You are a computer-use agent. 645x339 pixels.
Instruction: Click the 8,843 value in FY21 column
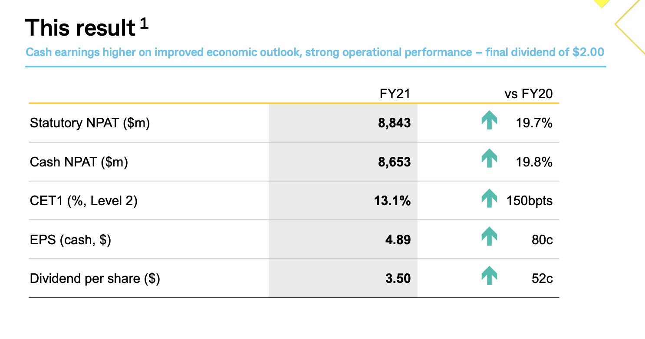click(x=394, y=123)
